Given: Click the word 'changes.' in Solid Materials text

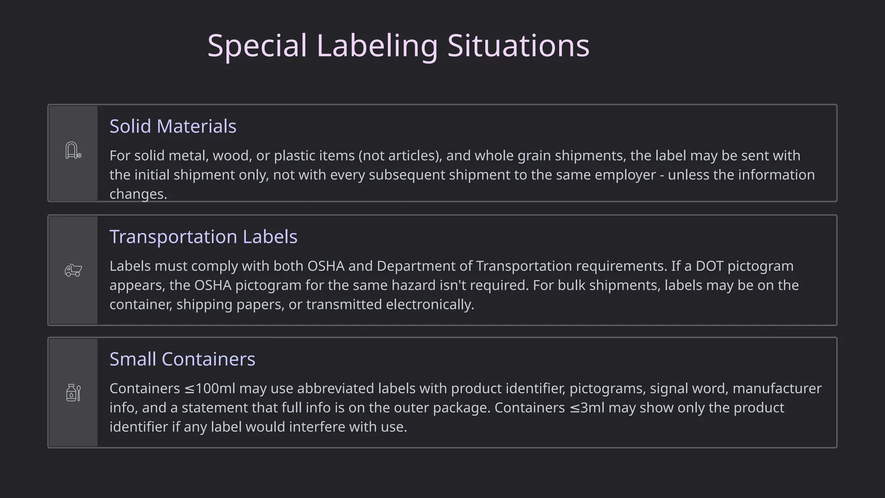Looking at the screenshot, I should [138, 194].
